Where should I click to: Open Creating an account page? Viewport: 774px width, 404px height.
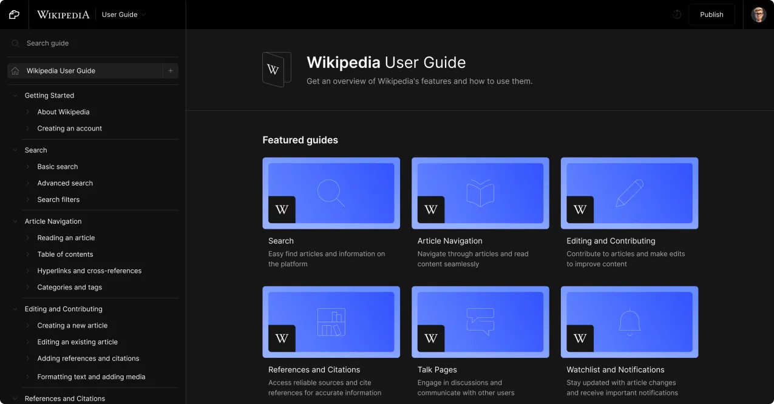[69, 129]
